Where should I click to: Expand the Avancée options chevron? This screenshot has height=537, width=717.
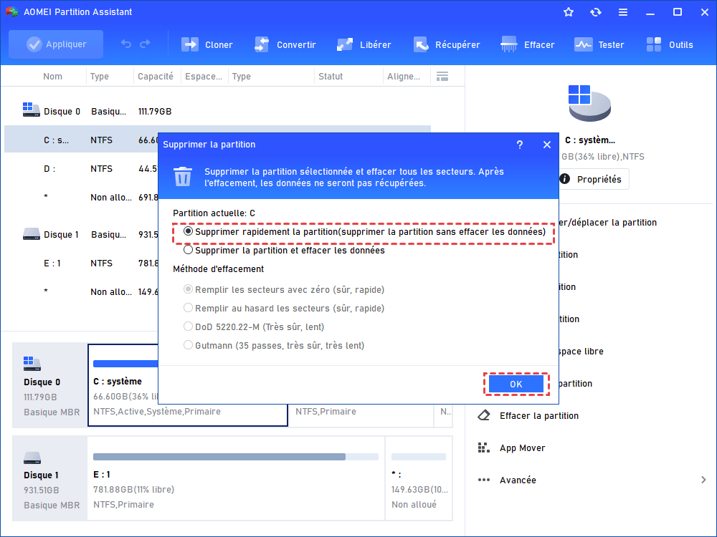point(703,480)
